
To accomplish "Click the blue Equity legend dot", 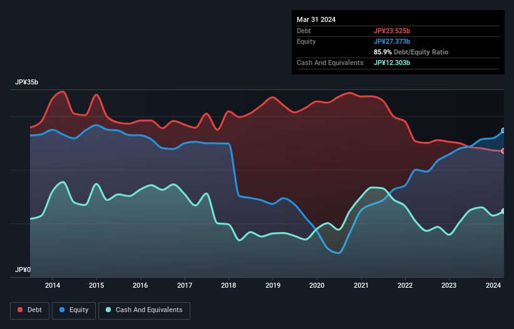I will click(62, 310).
